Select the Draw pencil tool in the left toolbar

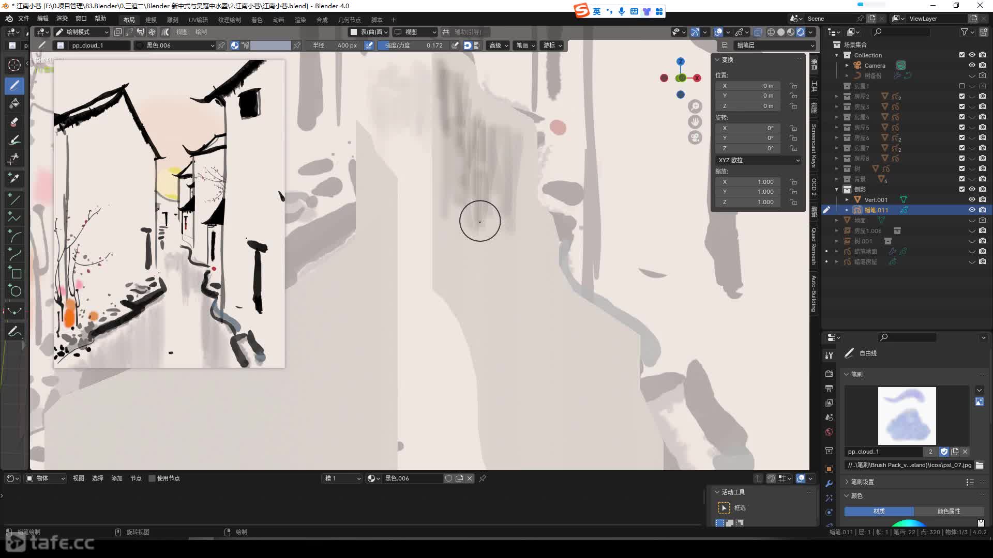pos(14,86)
